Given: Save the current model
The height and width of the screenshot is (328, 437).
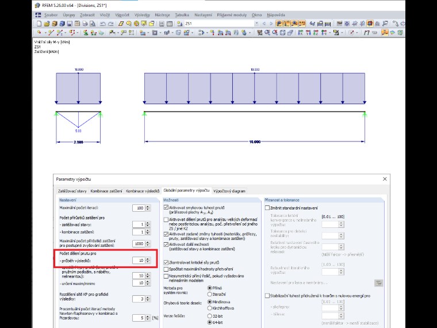Looking at the screenshot, I should [x=70, y=24].
